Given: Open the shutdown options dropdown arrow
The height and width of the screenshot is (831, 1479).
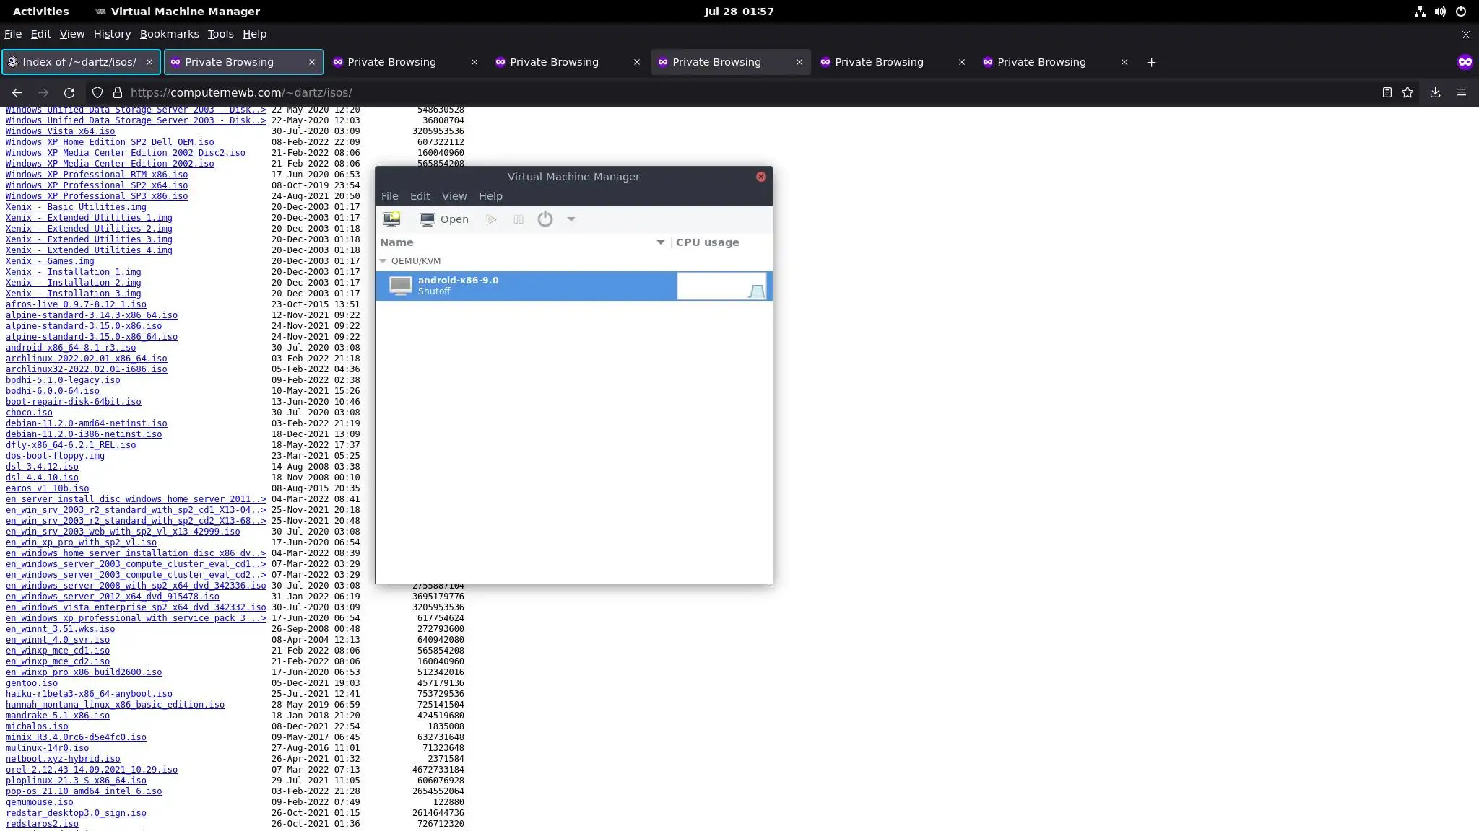Looking at the screenshot, I should click(x=571, y=219).
